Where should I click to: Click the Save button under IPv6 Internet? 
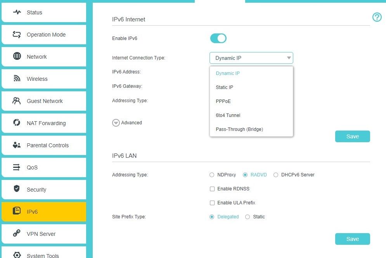[x=352, y=136]
